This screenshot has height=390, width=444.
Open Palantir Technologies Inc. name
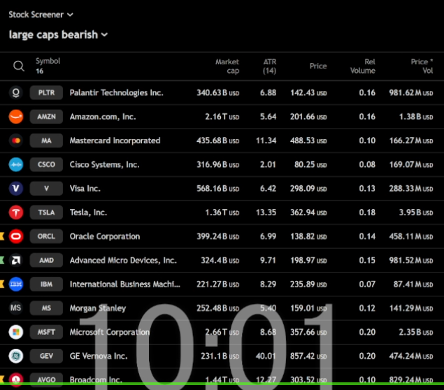click(x=116, y=93)
